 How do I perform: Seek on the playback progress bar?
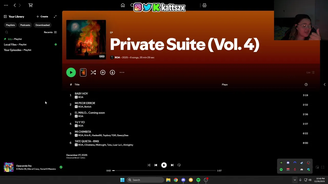click(x=164, y=171)
